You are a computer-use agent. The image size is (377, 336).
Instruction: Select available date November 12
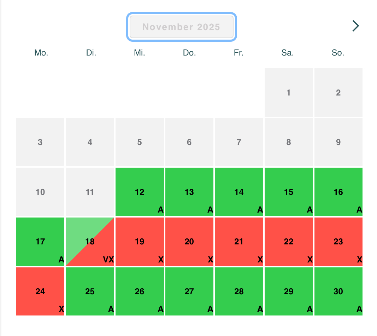[140, 192]
